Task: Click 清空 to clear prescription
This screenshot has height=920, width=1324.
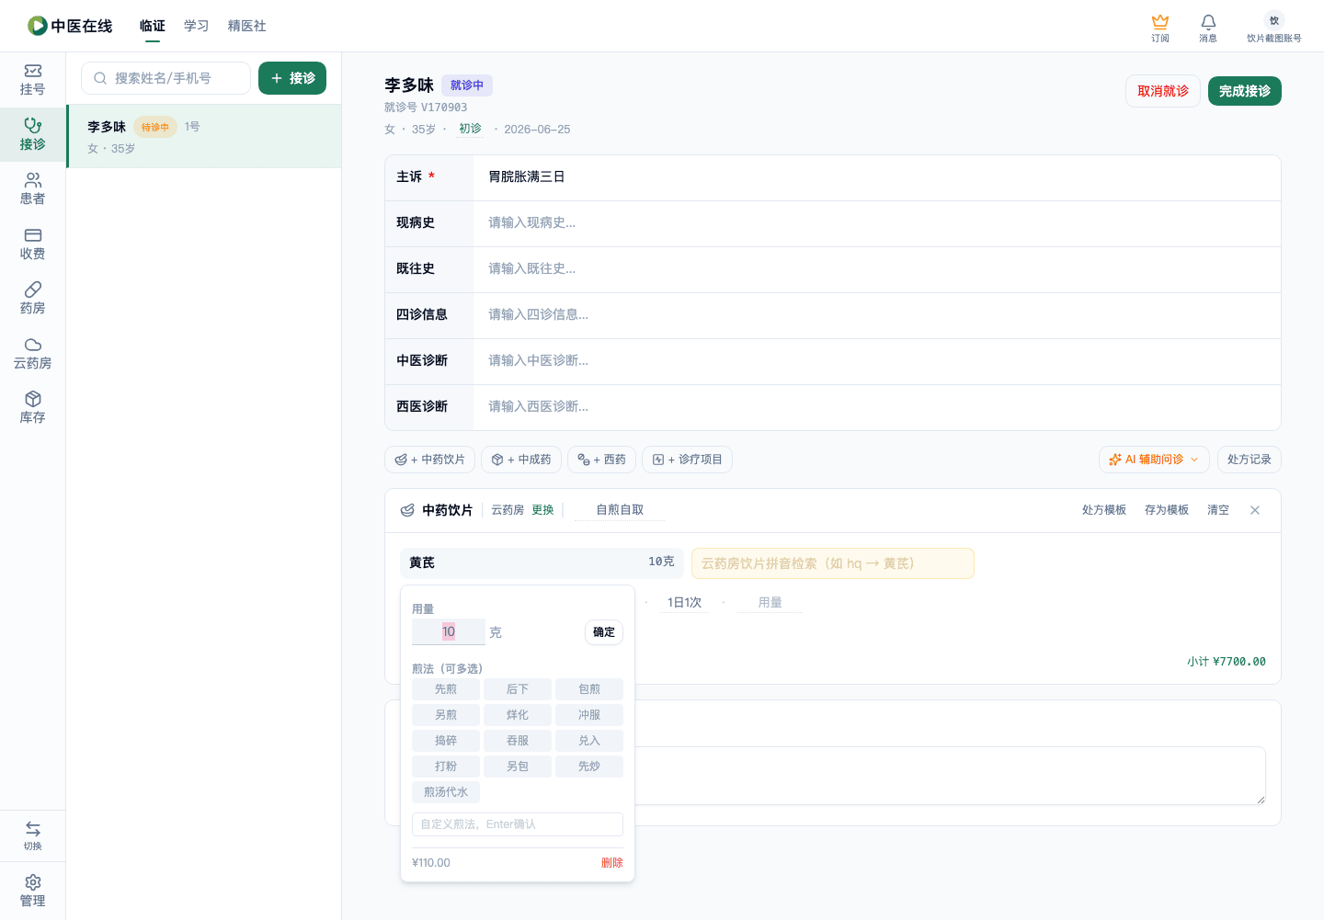Action: point(1218,510)
